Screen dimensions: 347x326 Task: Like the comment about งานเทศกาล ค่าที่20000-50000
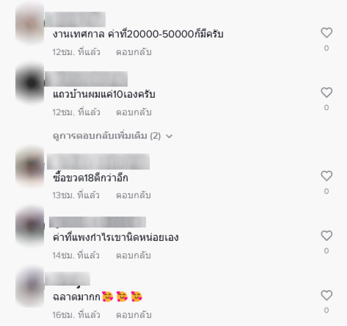(327, 33)
